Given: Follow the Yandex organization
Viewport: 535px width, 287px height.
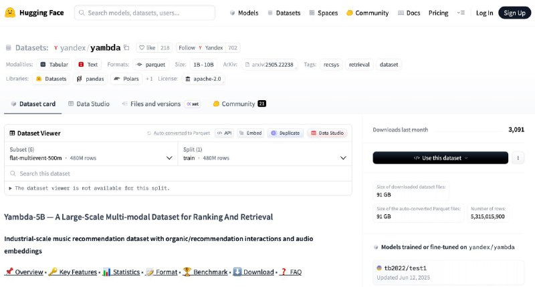Looking at the screenshot, I should (x=187, y=48).
